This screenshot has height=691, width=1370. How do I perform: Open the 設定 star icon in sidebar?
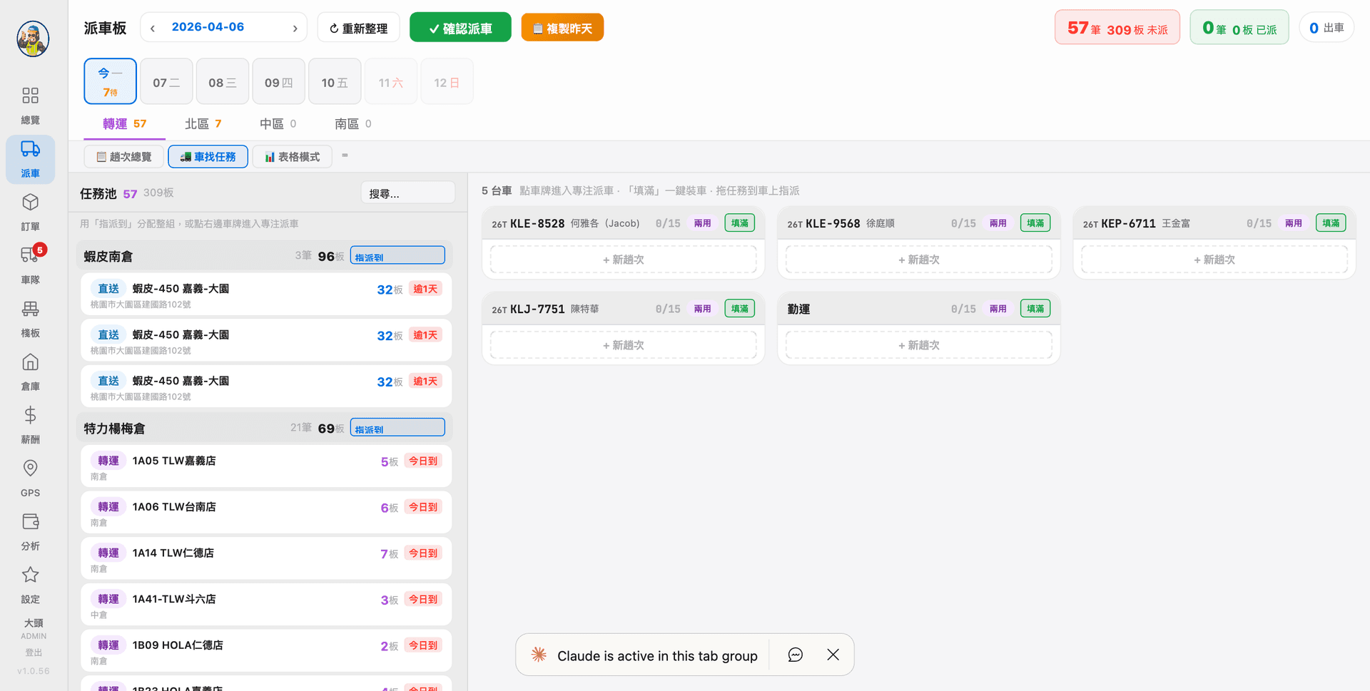[x=30, y=575]
